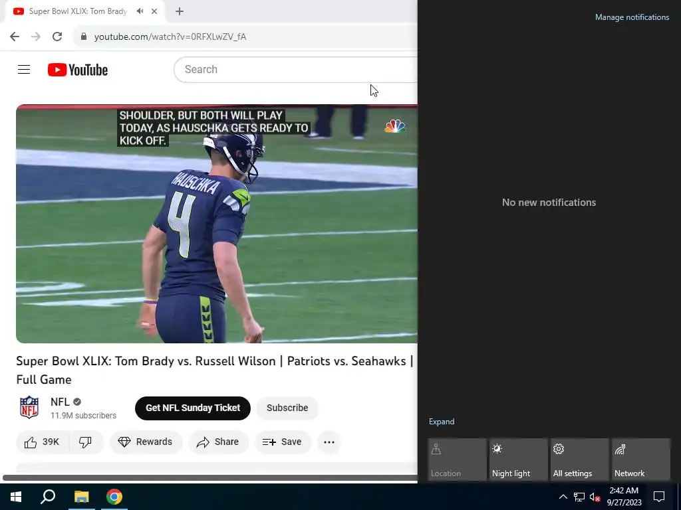Close the Action Center via notification icon

pos(659,497)
